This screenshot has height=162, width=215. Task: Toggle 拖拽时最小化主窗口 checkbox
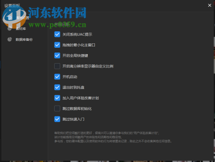57,45
